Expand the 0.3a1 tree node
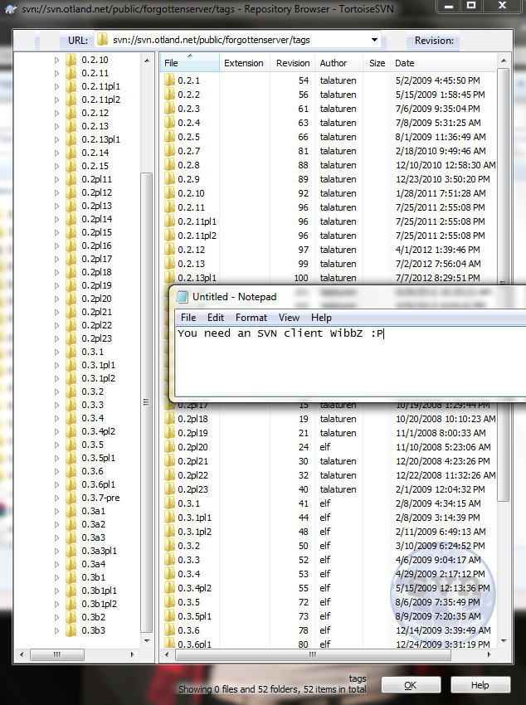 pyautogui.click(x=56, y=511)
